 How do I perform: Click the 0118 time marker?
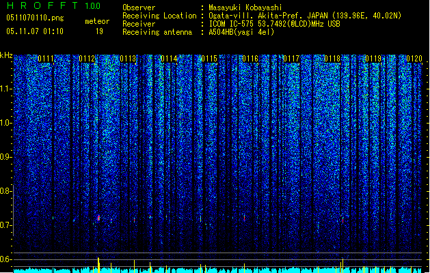(x=332, y=59)
